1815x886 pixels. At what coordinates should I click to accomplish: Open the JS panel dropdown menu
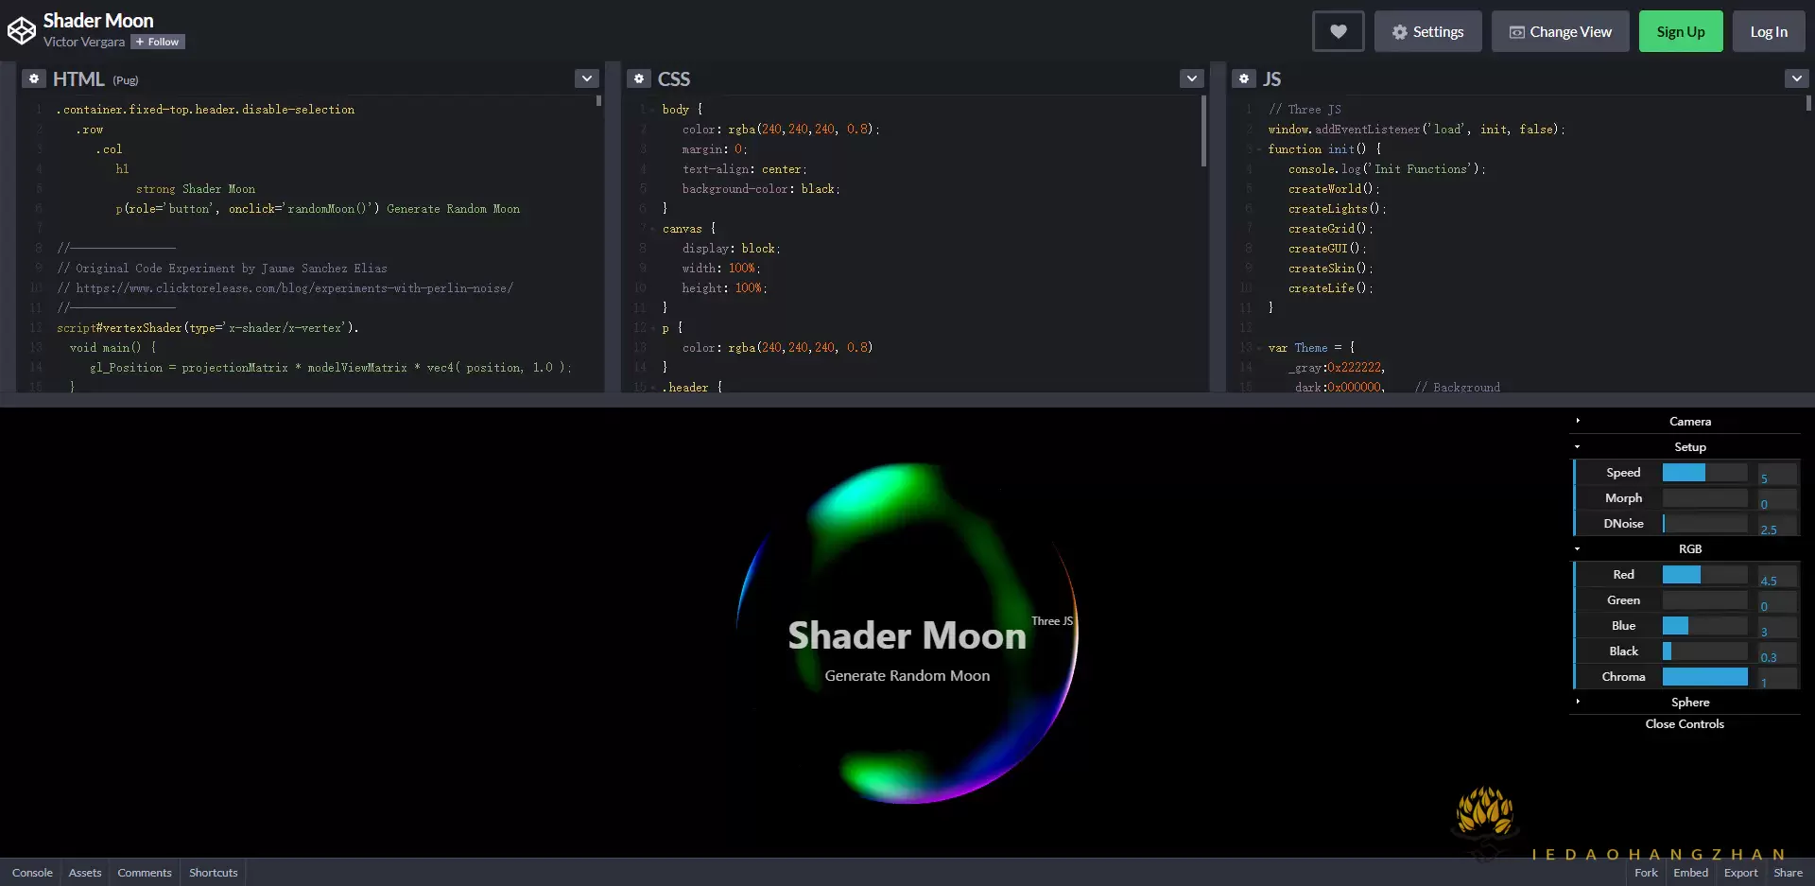tap(1795, 78)
